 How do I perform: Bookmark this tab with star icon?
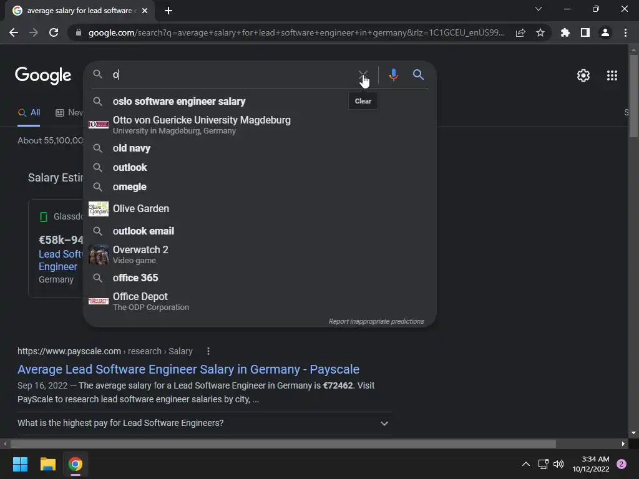pyautogui.click(x=540, y=32)
